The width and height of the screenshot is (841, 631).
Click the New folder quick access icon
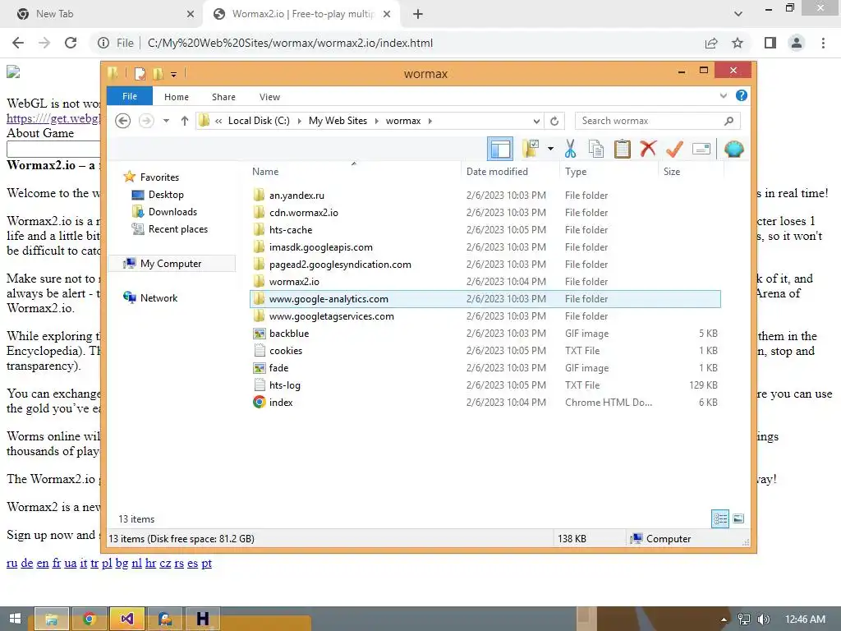point(159,73)
